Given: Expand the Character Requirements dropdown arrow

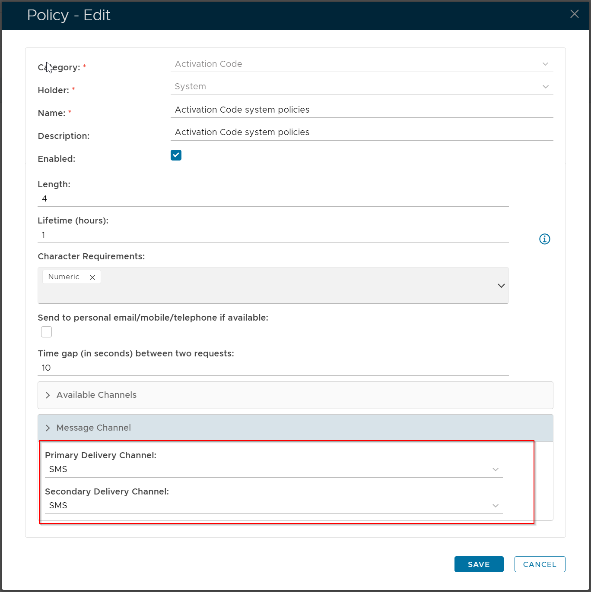Looking at the screenshot, I should coord(501,286).
